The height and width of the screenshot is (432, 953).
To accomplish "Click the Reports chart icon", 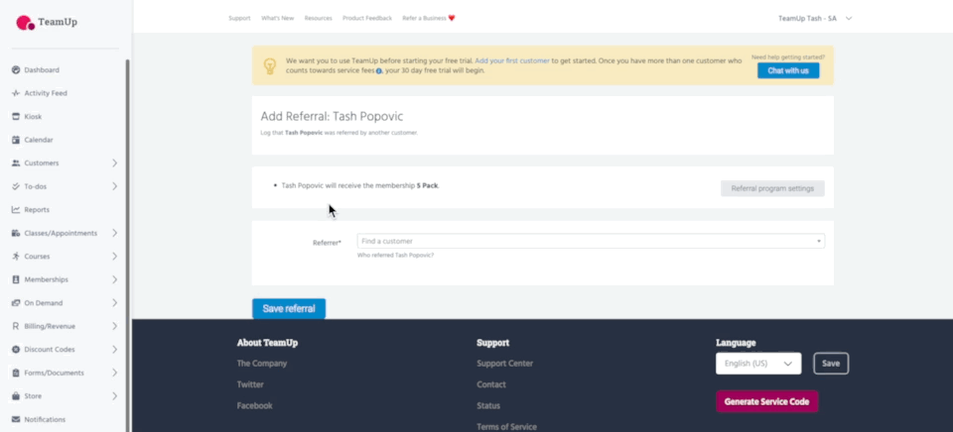I will [16, 210].
